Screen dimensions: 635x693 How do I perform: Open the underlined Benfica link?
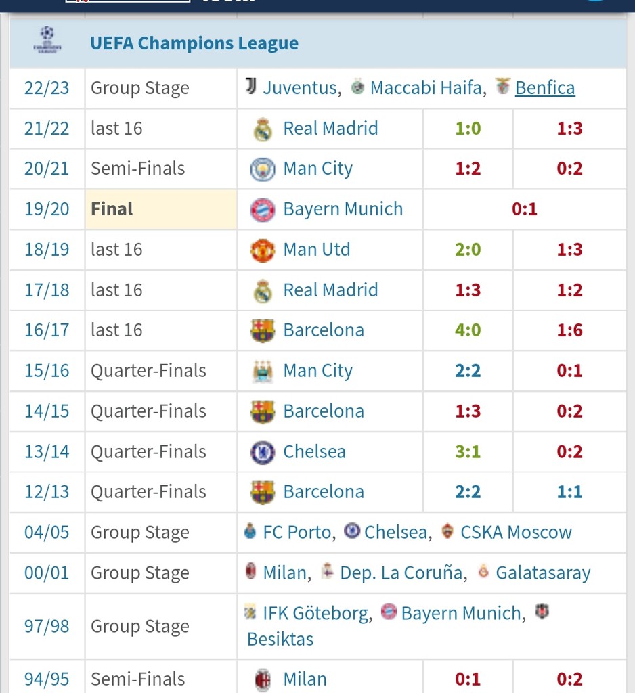(545, 88)
